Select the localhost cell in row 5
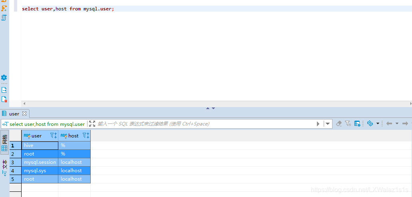The height and width of the screenshot is (197, 412). (x=74, y=179)
